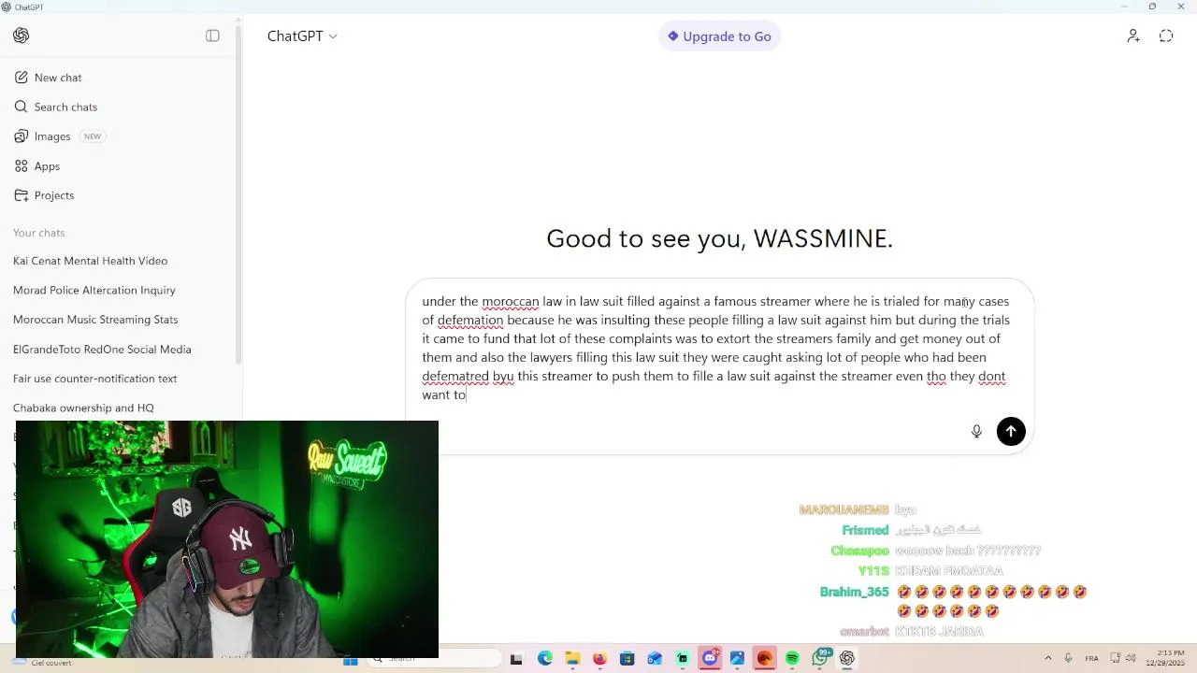Screen dimensions: 1197x673
Task: Open Outlook from the taskbar
Action: [x=655, y=659]
